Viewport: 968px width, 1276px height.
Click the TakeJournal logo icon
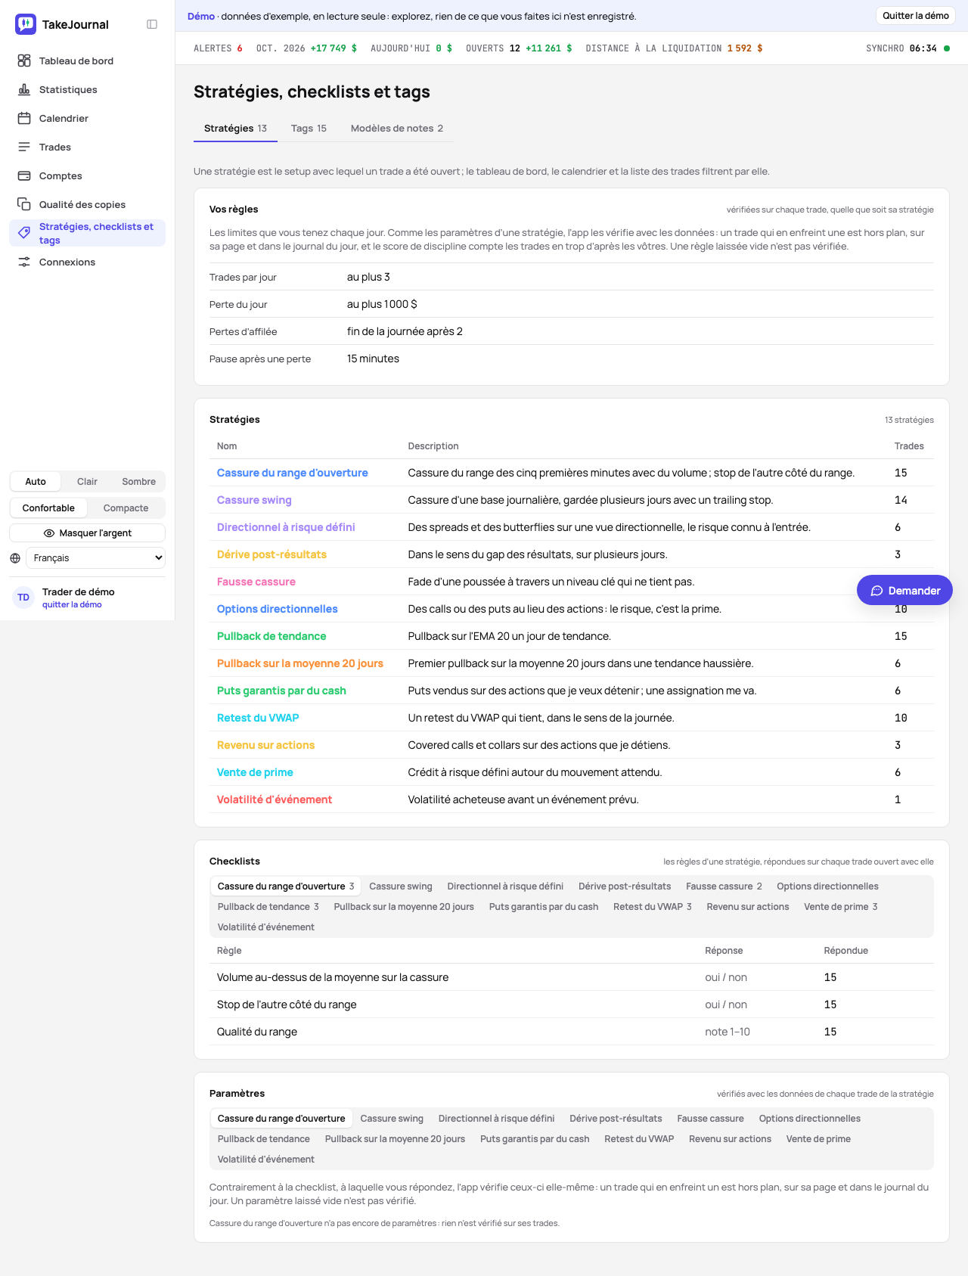pos(26,24)
